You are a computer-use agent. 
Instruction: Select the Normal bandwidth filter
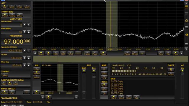click(x=37, y=73)
